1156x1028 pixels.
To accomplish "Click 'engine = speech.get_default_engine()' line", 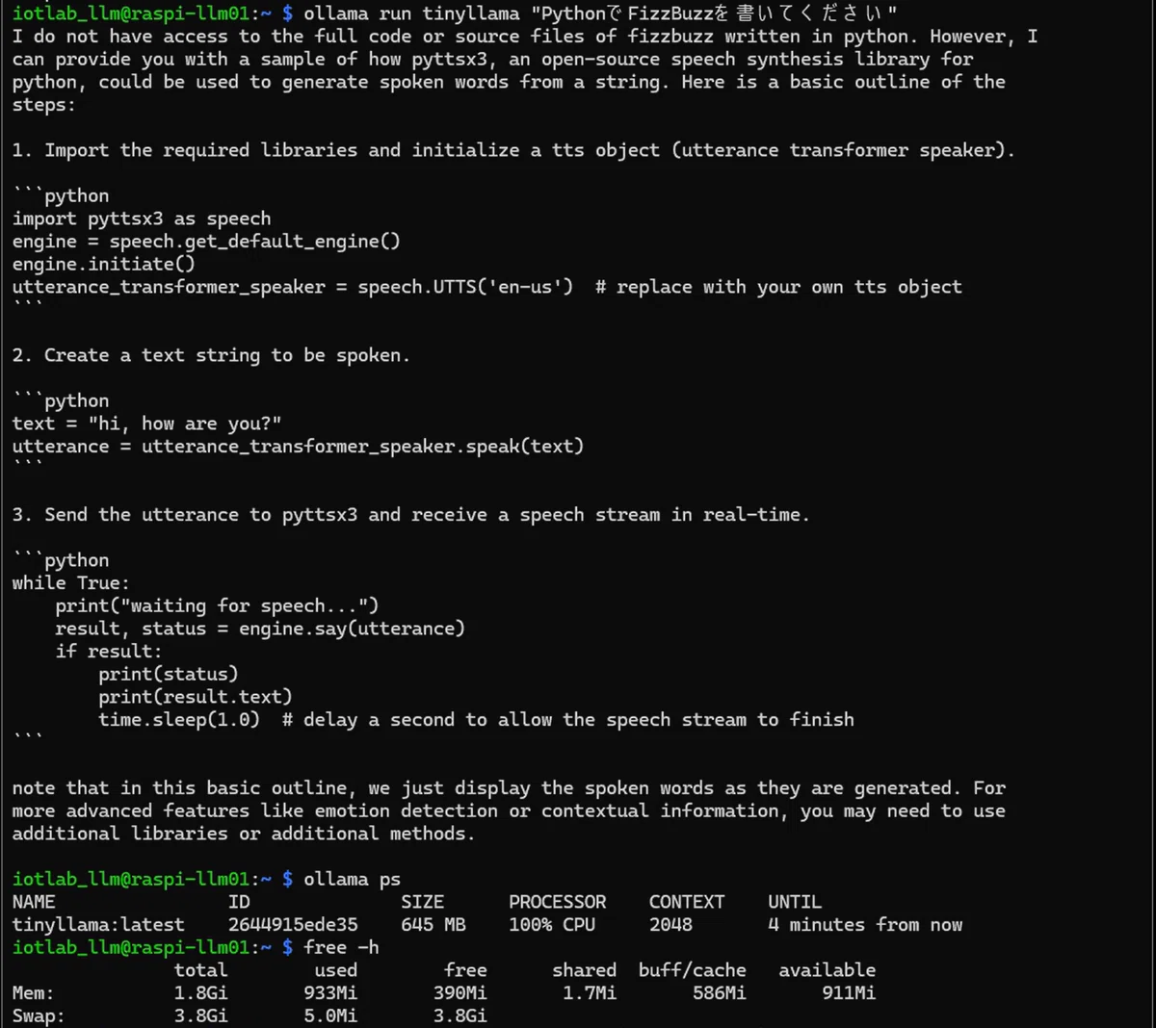I will (206, 242).
